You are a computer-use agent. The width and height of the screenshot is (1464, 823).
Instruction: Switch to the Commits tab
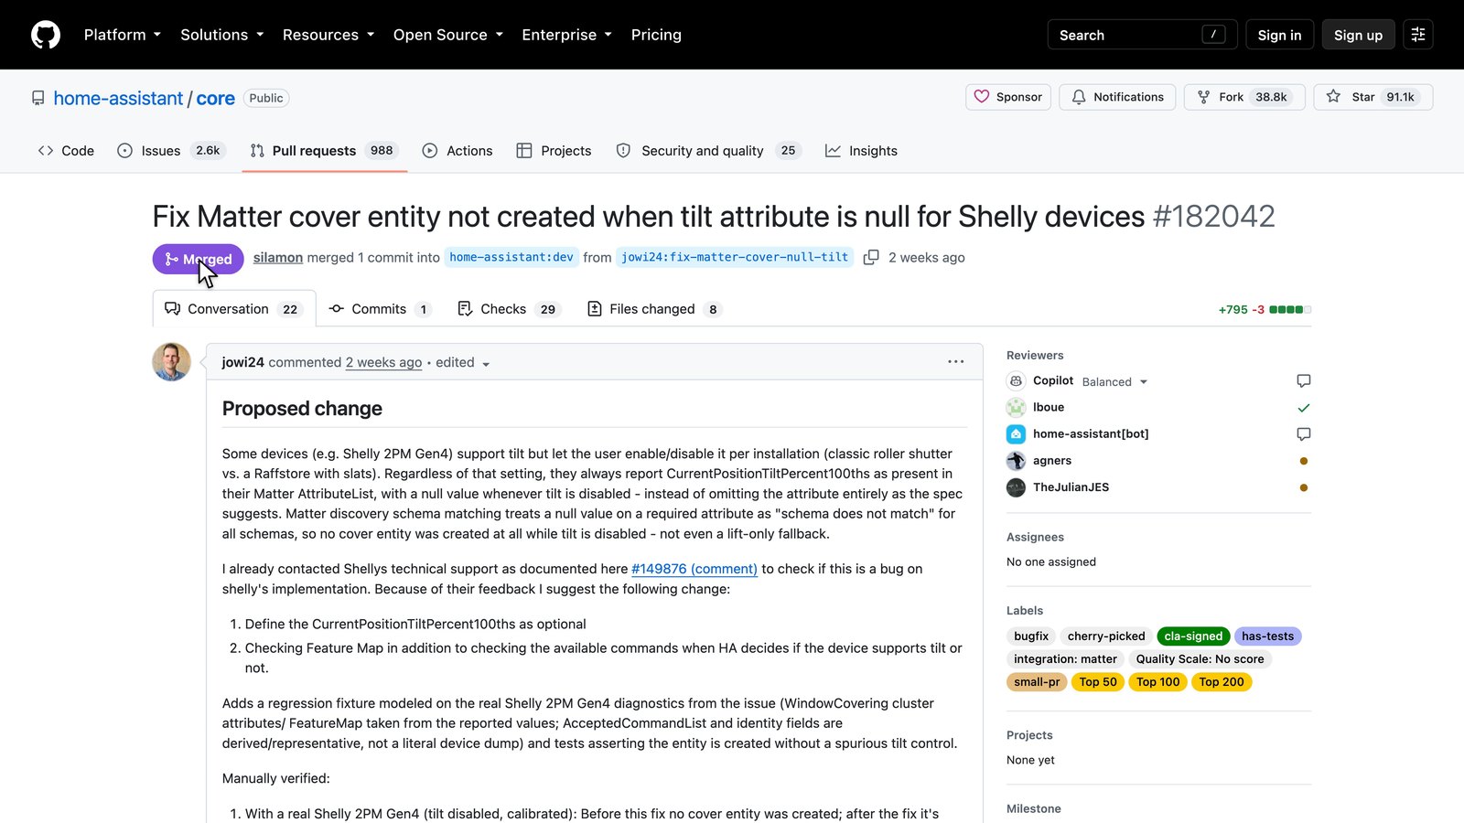[380, 309]
